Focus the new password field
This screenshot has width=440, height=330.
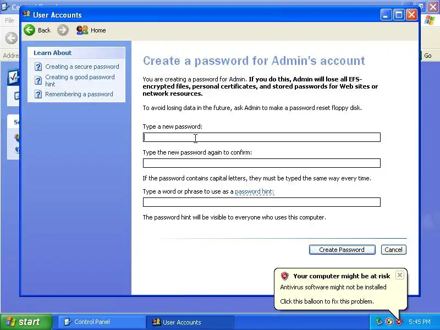(262, 137)
